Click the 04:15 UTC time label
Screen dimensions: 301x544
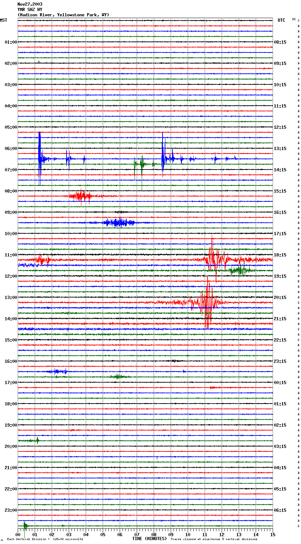280,468
